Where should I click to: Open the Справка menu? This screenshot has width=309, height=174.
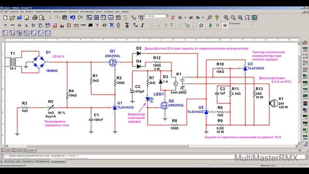[125, 12]
